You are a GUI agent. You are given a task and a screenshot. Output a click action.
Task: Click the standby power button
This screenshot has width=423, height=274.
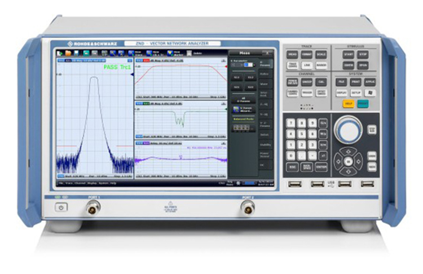[61, 207]
